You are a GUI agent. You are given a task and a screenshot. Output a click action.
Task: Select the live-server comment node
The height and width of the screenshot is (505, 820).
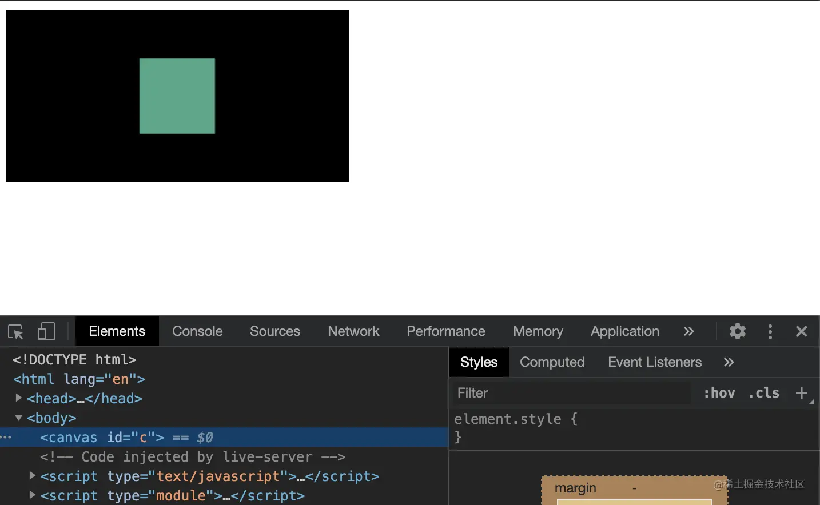click(x=193, y=457)
